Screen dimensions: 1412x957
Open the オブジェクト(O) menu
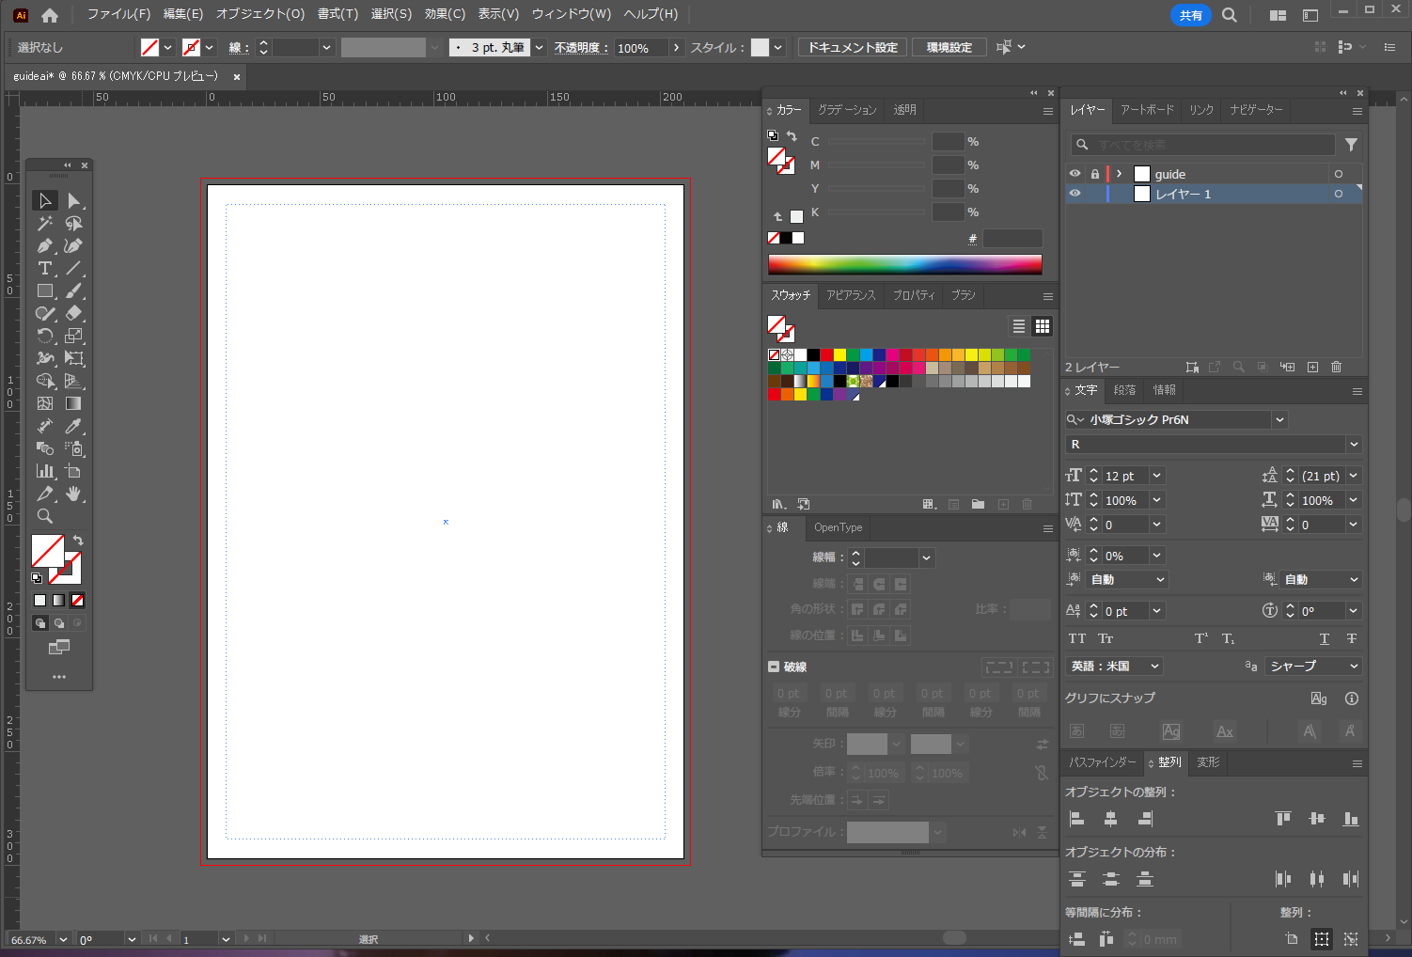(x=260, y=14)
